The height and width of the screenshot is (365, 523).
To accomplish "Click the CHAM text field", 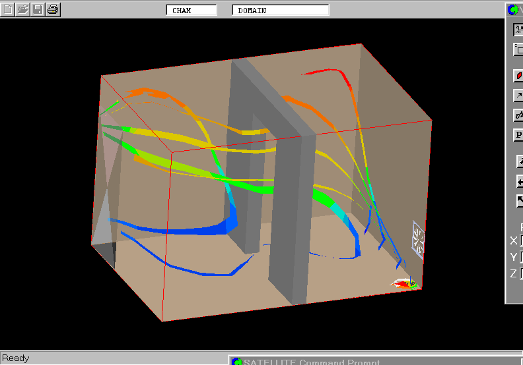I will (x=191, y=11).
